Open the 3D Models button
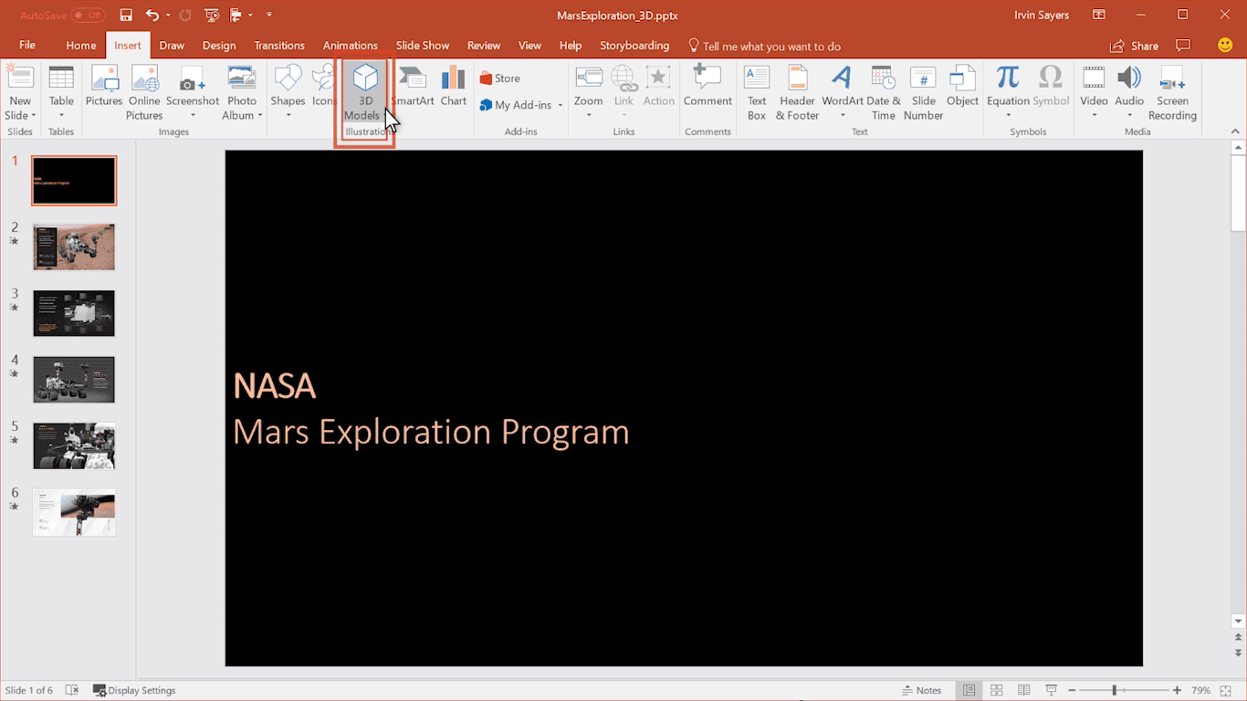Image resolution: width=1247 pixels, height=701 pixels. click(364, 93)
